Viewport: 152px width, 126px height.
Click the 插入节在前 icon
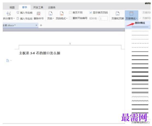(x=18, y=13)
